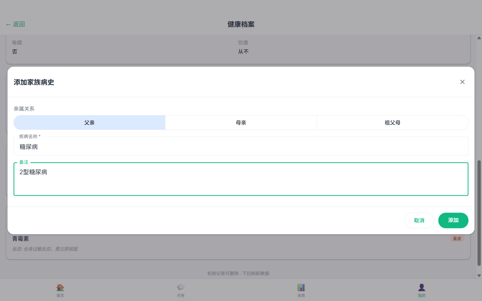The image size is (482, 301).
Task: Select the 青霉素 allergy record
Action: pyautogui.click(x=21, y=239)
